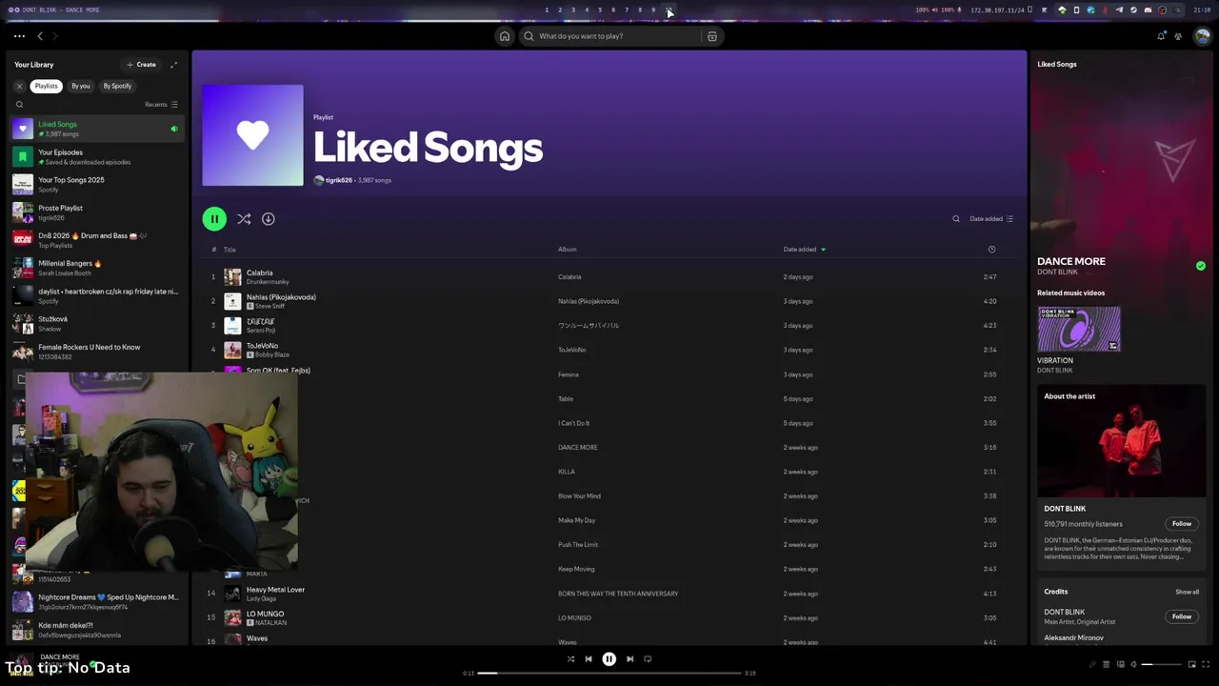Enable shuffle next to the green play button
The width and height of the screenshot is (1219, 686).
[x=244, y=219]
